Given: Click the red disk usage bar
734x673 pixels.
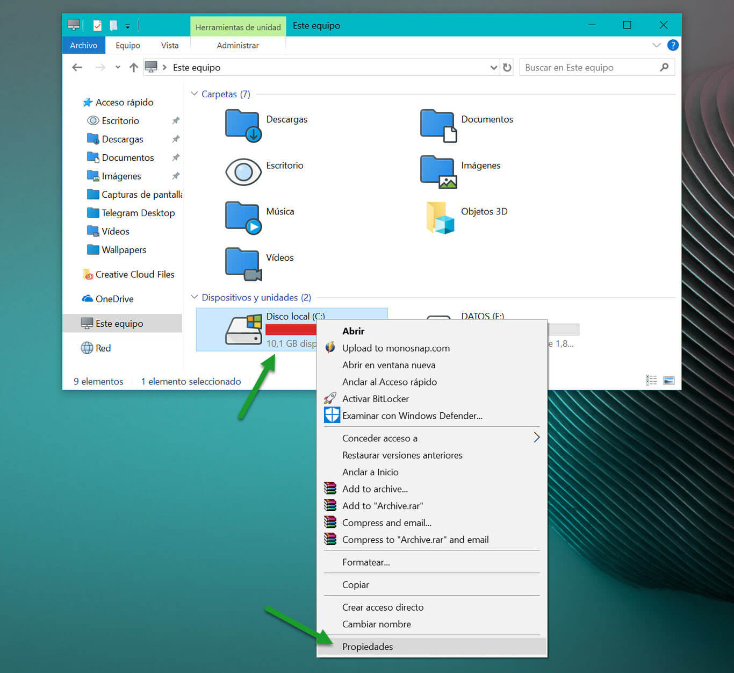Looking at the screenshot, I should [290, 330].
